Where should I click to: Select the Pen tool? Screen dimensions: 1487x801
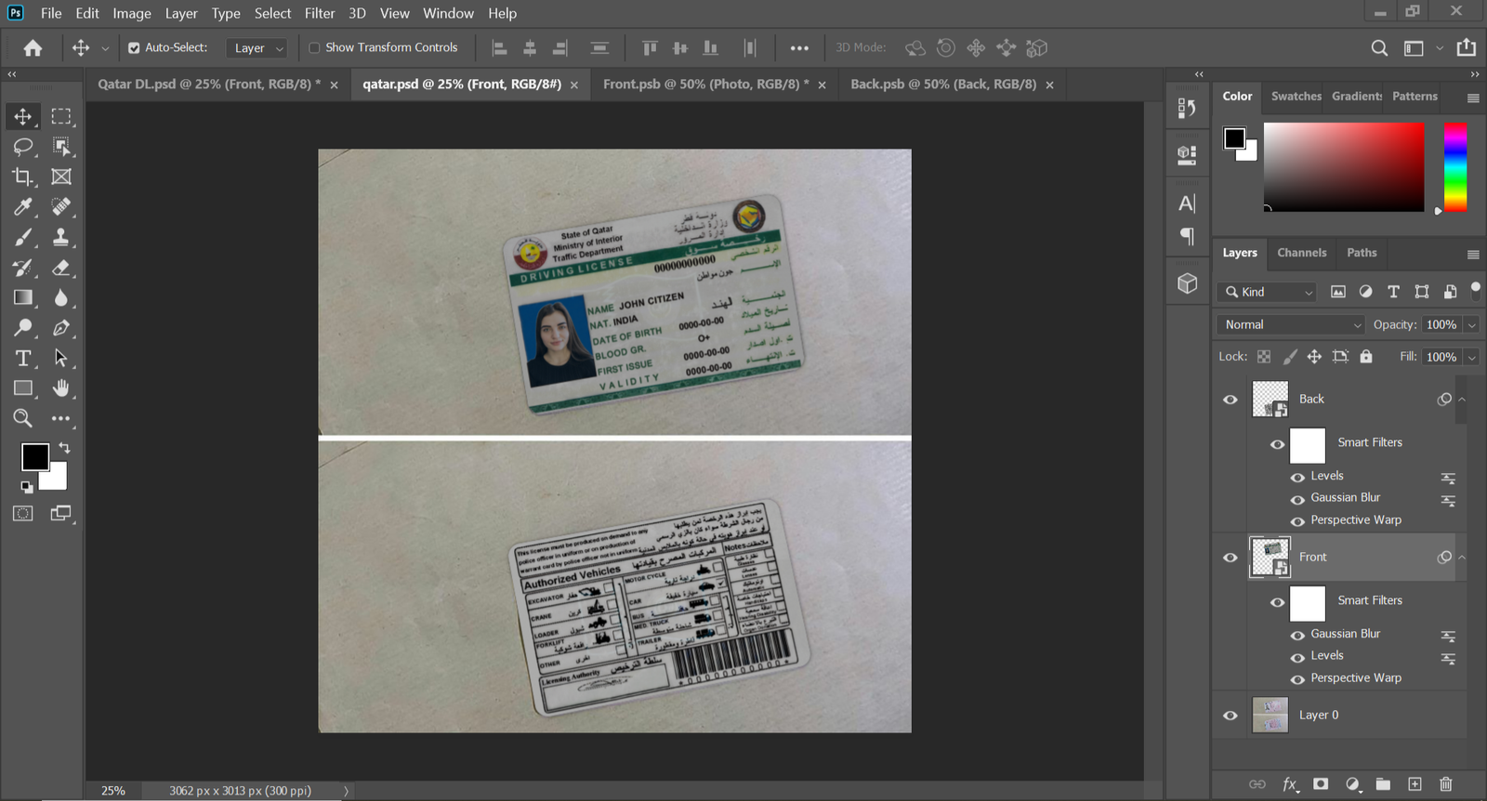[61, 328]
